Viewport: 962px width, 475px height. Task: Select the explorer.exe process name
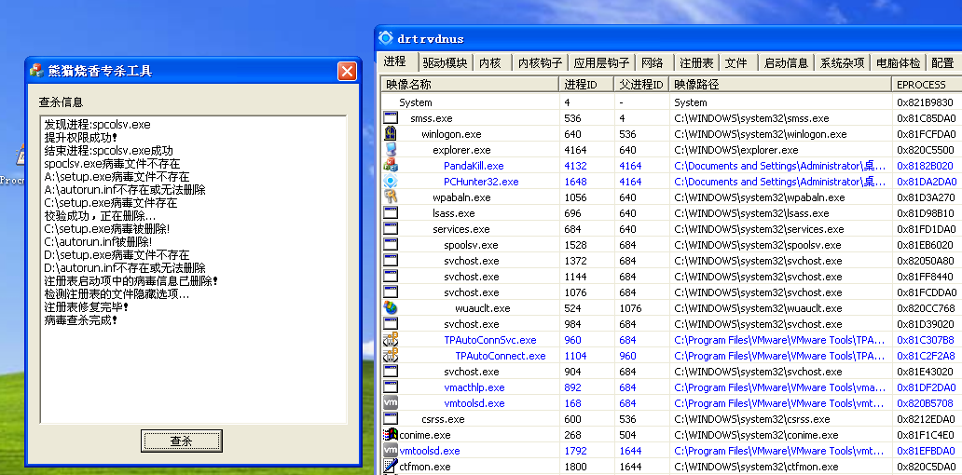462,150
